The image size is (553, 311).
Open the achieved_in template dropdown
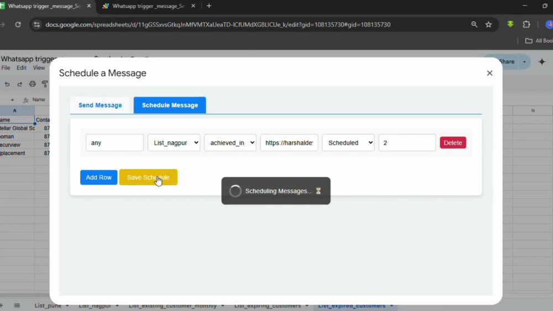(x=230, y=143)
